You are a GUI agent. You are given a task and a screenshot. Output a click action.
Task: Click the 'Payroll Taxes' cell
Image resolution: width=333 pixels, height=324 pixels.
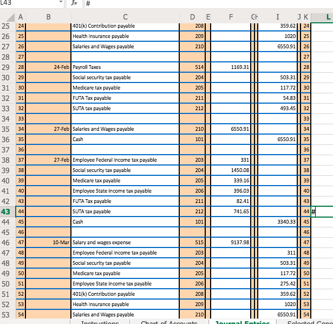click(125, 67)
